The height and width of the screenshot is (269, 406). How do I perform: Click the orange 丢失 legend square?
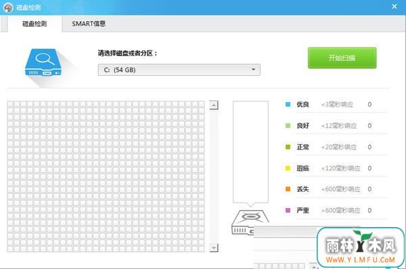(x=288, y=189)
